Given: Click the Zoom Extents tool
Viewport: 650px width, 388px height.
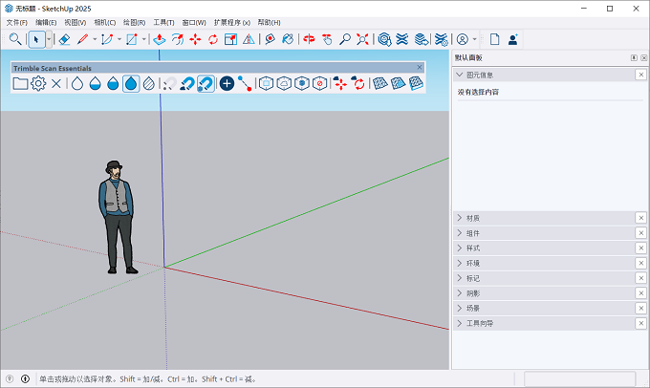Looking at the screenshot, I should click(362, 39).
